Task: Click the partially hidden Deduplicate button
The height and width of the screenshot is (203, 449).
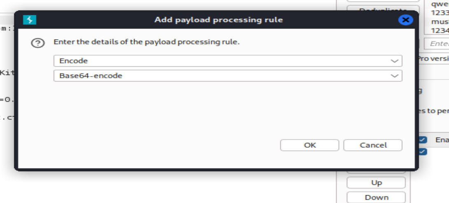Action: coord(383,8)
